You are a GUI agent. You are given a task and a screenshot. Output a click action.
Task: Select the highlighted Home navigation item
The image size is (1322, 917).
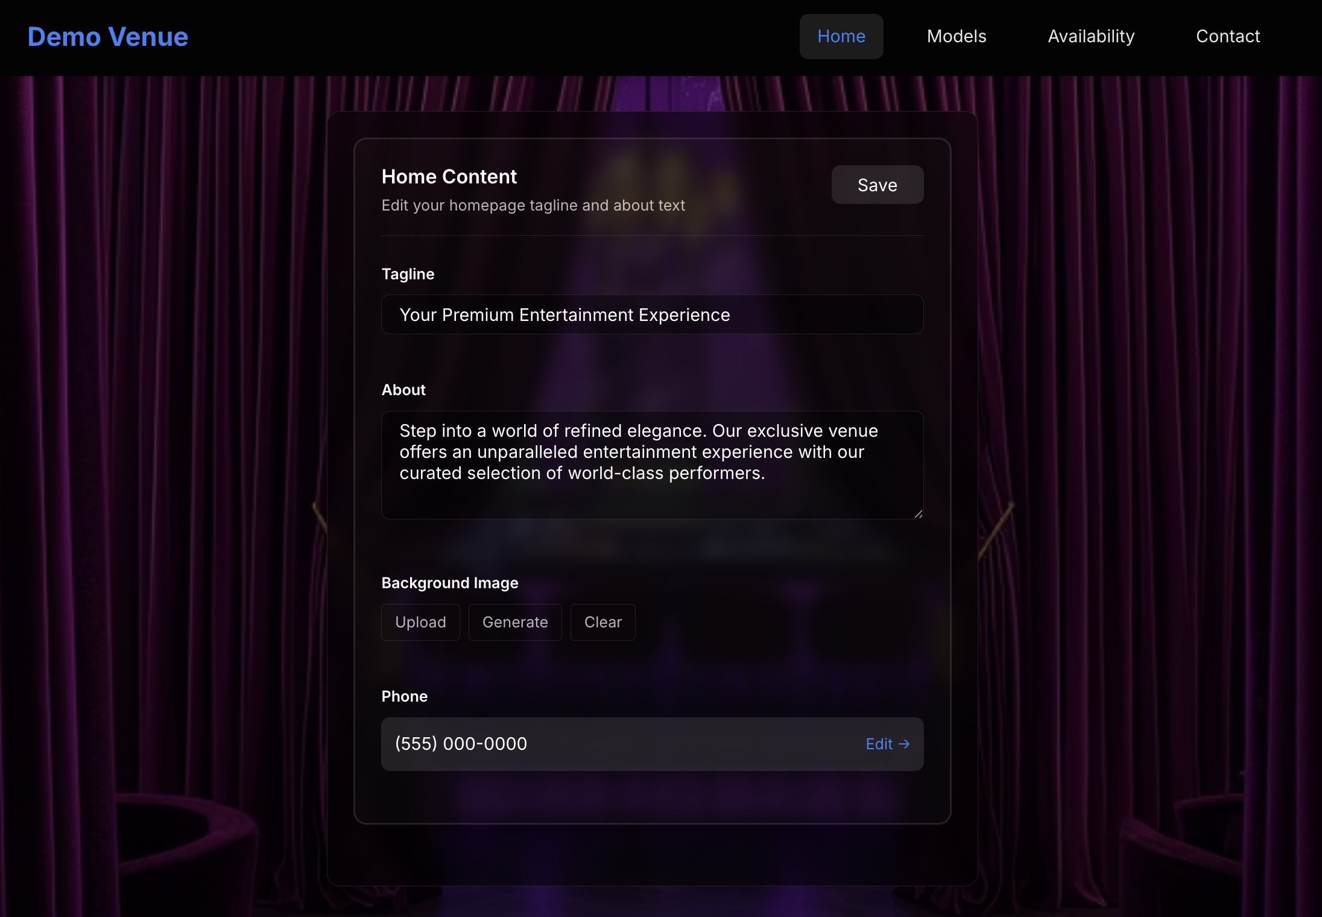tap(841, 36)
